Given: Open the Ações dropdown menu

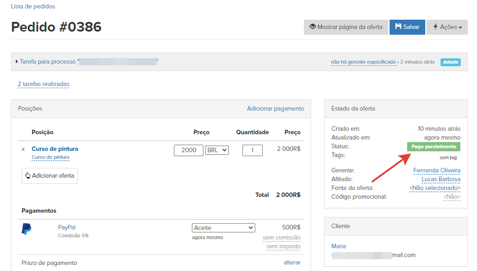Looking at the screenshot, I should 447,27.
